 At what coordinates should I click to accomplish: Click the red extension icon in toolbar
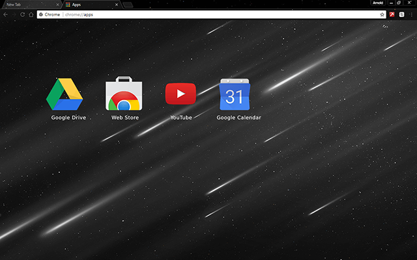pos(392,14)
